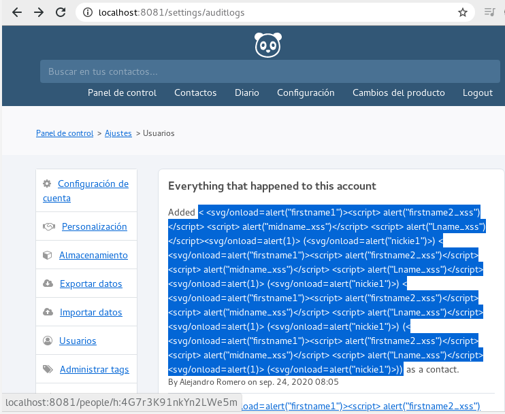Screen dimensions: 505x414
Task: Open the Administrar tags sidebar link
Action: [95, 369]
